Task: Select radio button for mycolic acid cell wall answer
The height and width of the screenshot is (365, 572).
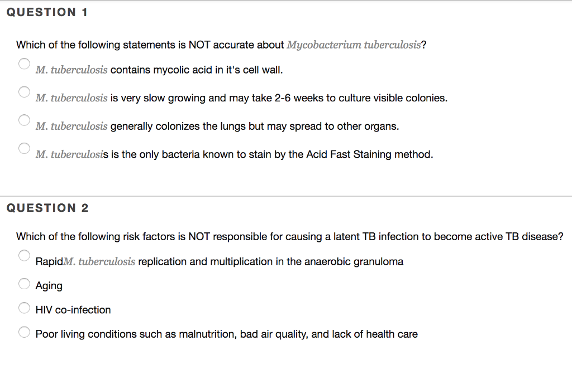Action: (x=23, y=64)
